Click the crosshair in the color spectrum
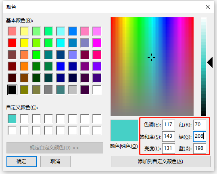The width and height of the screenshot is (217, 174). click(151, 57)
